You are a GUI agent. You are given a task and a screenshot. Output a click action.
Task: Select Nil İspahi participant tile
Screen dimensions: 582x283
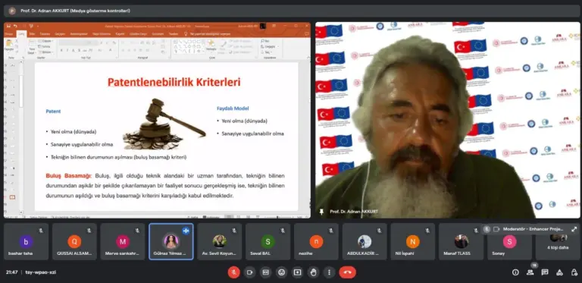tap(413, 241)
